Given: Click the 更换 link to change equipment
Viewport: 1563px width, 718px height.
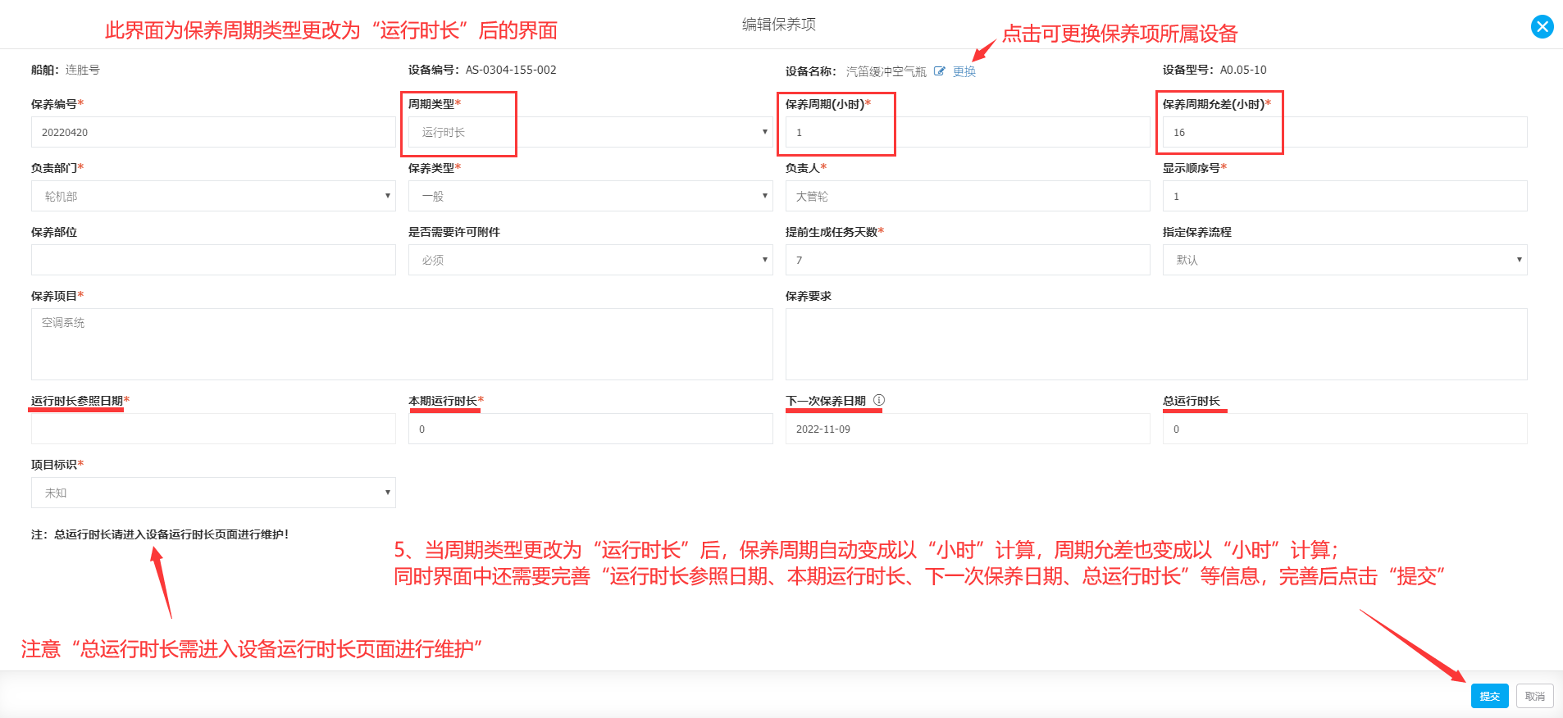Looking at the screenshot, I should coord(964,71).
